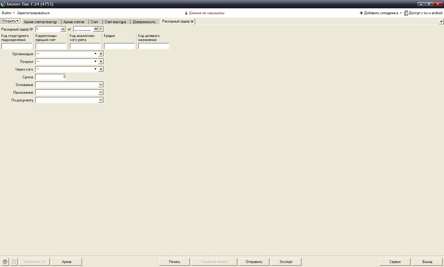Click the Печать button
This screenshot has width=444, height=267.
(x=175, y=262)
